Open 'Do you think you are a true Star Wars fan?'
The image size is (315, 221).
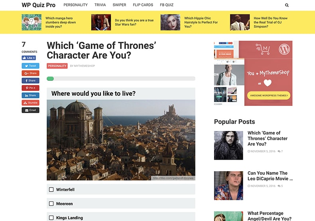[134, 22]
